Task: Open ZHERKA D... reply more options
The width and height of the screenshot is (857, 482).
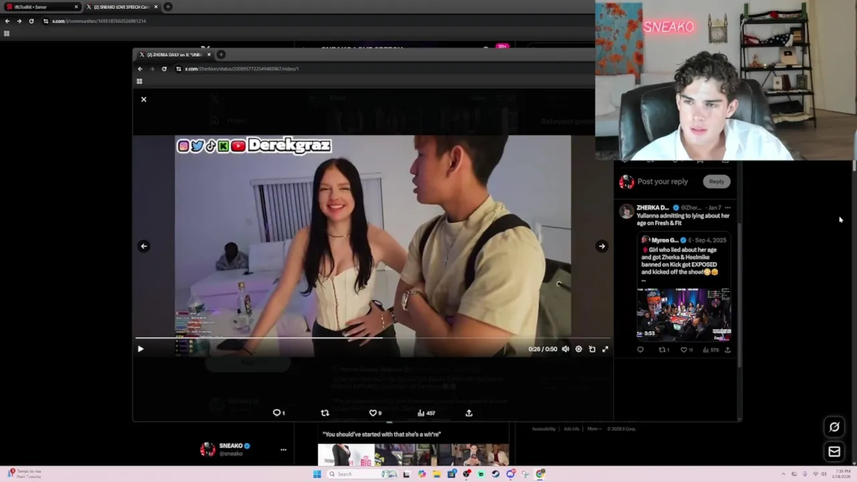Action: [x=728, y=208]
